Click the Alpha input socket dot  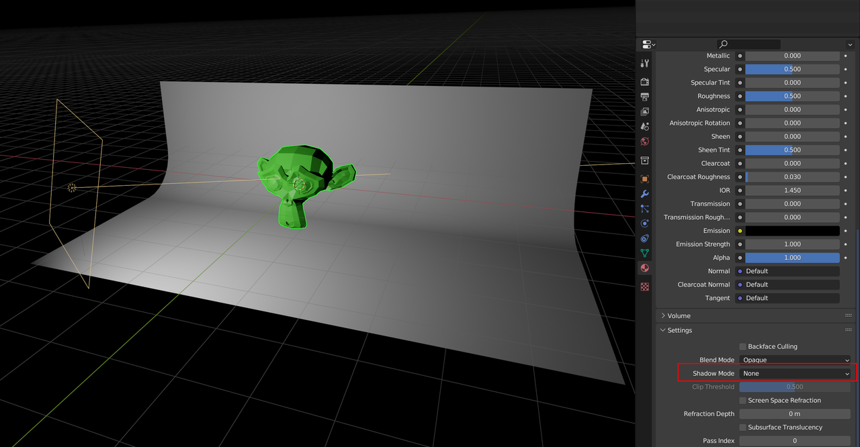click(740, 258)
